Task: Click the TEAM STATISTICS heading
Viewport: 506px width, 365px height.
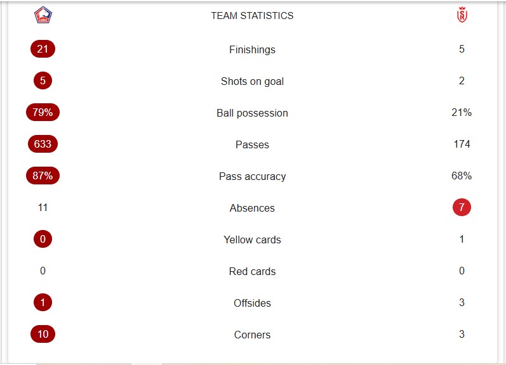Action: point(252,15)
